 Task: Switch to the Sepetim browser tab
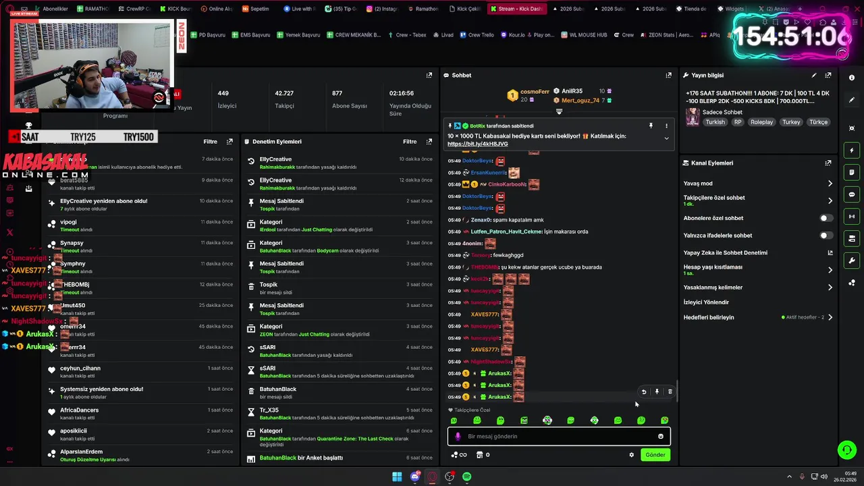click(255, 9)
